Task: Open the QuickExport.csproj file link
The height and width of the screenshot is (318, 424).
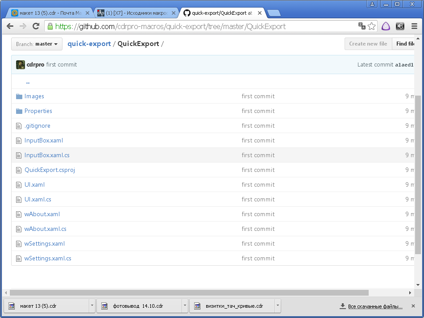Action: coord(50,170)
